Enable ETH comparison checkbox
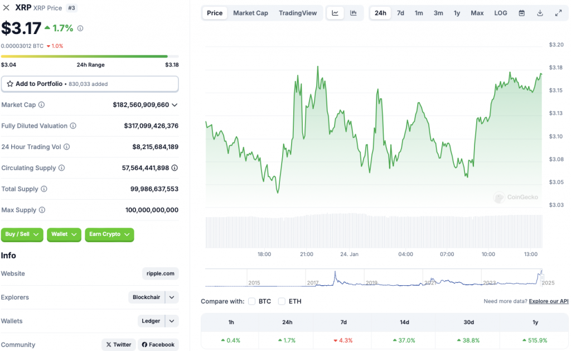571x351 pixels. coord(282,301)
